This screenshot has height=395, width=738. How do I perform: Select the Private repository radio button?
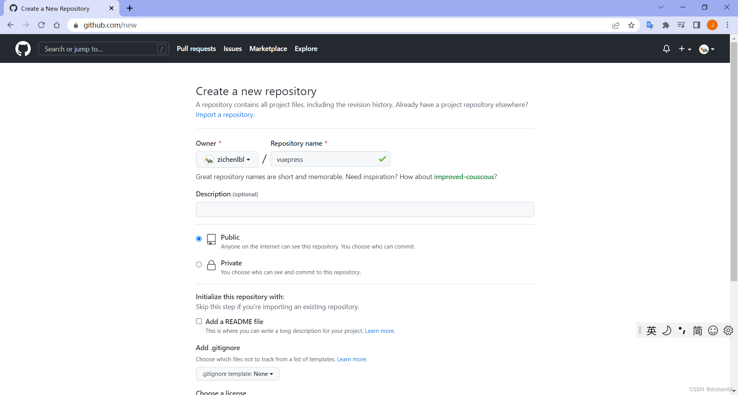(x=199, y=265)
